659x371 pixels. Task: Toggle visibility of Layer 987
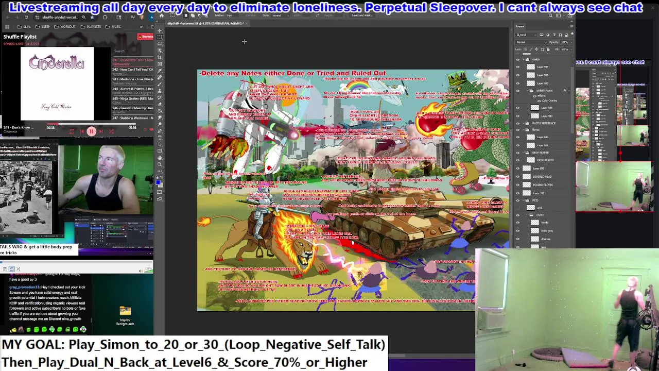click(518, 67)
